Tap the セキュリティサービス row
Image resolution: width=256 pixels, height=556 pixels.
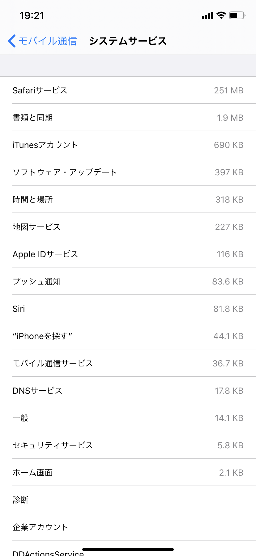click(128, 445)
